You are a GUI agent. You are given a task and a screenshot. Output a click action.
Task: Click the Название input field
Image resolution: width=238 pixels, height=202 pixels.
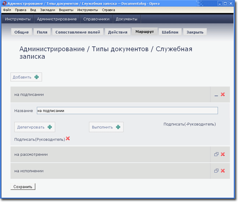coord(127,111)
